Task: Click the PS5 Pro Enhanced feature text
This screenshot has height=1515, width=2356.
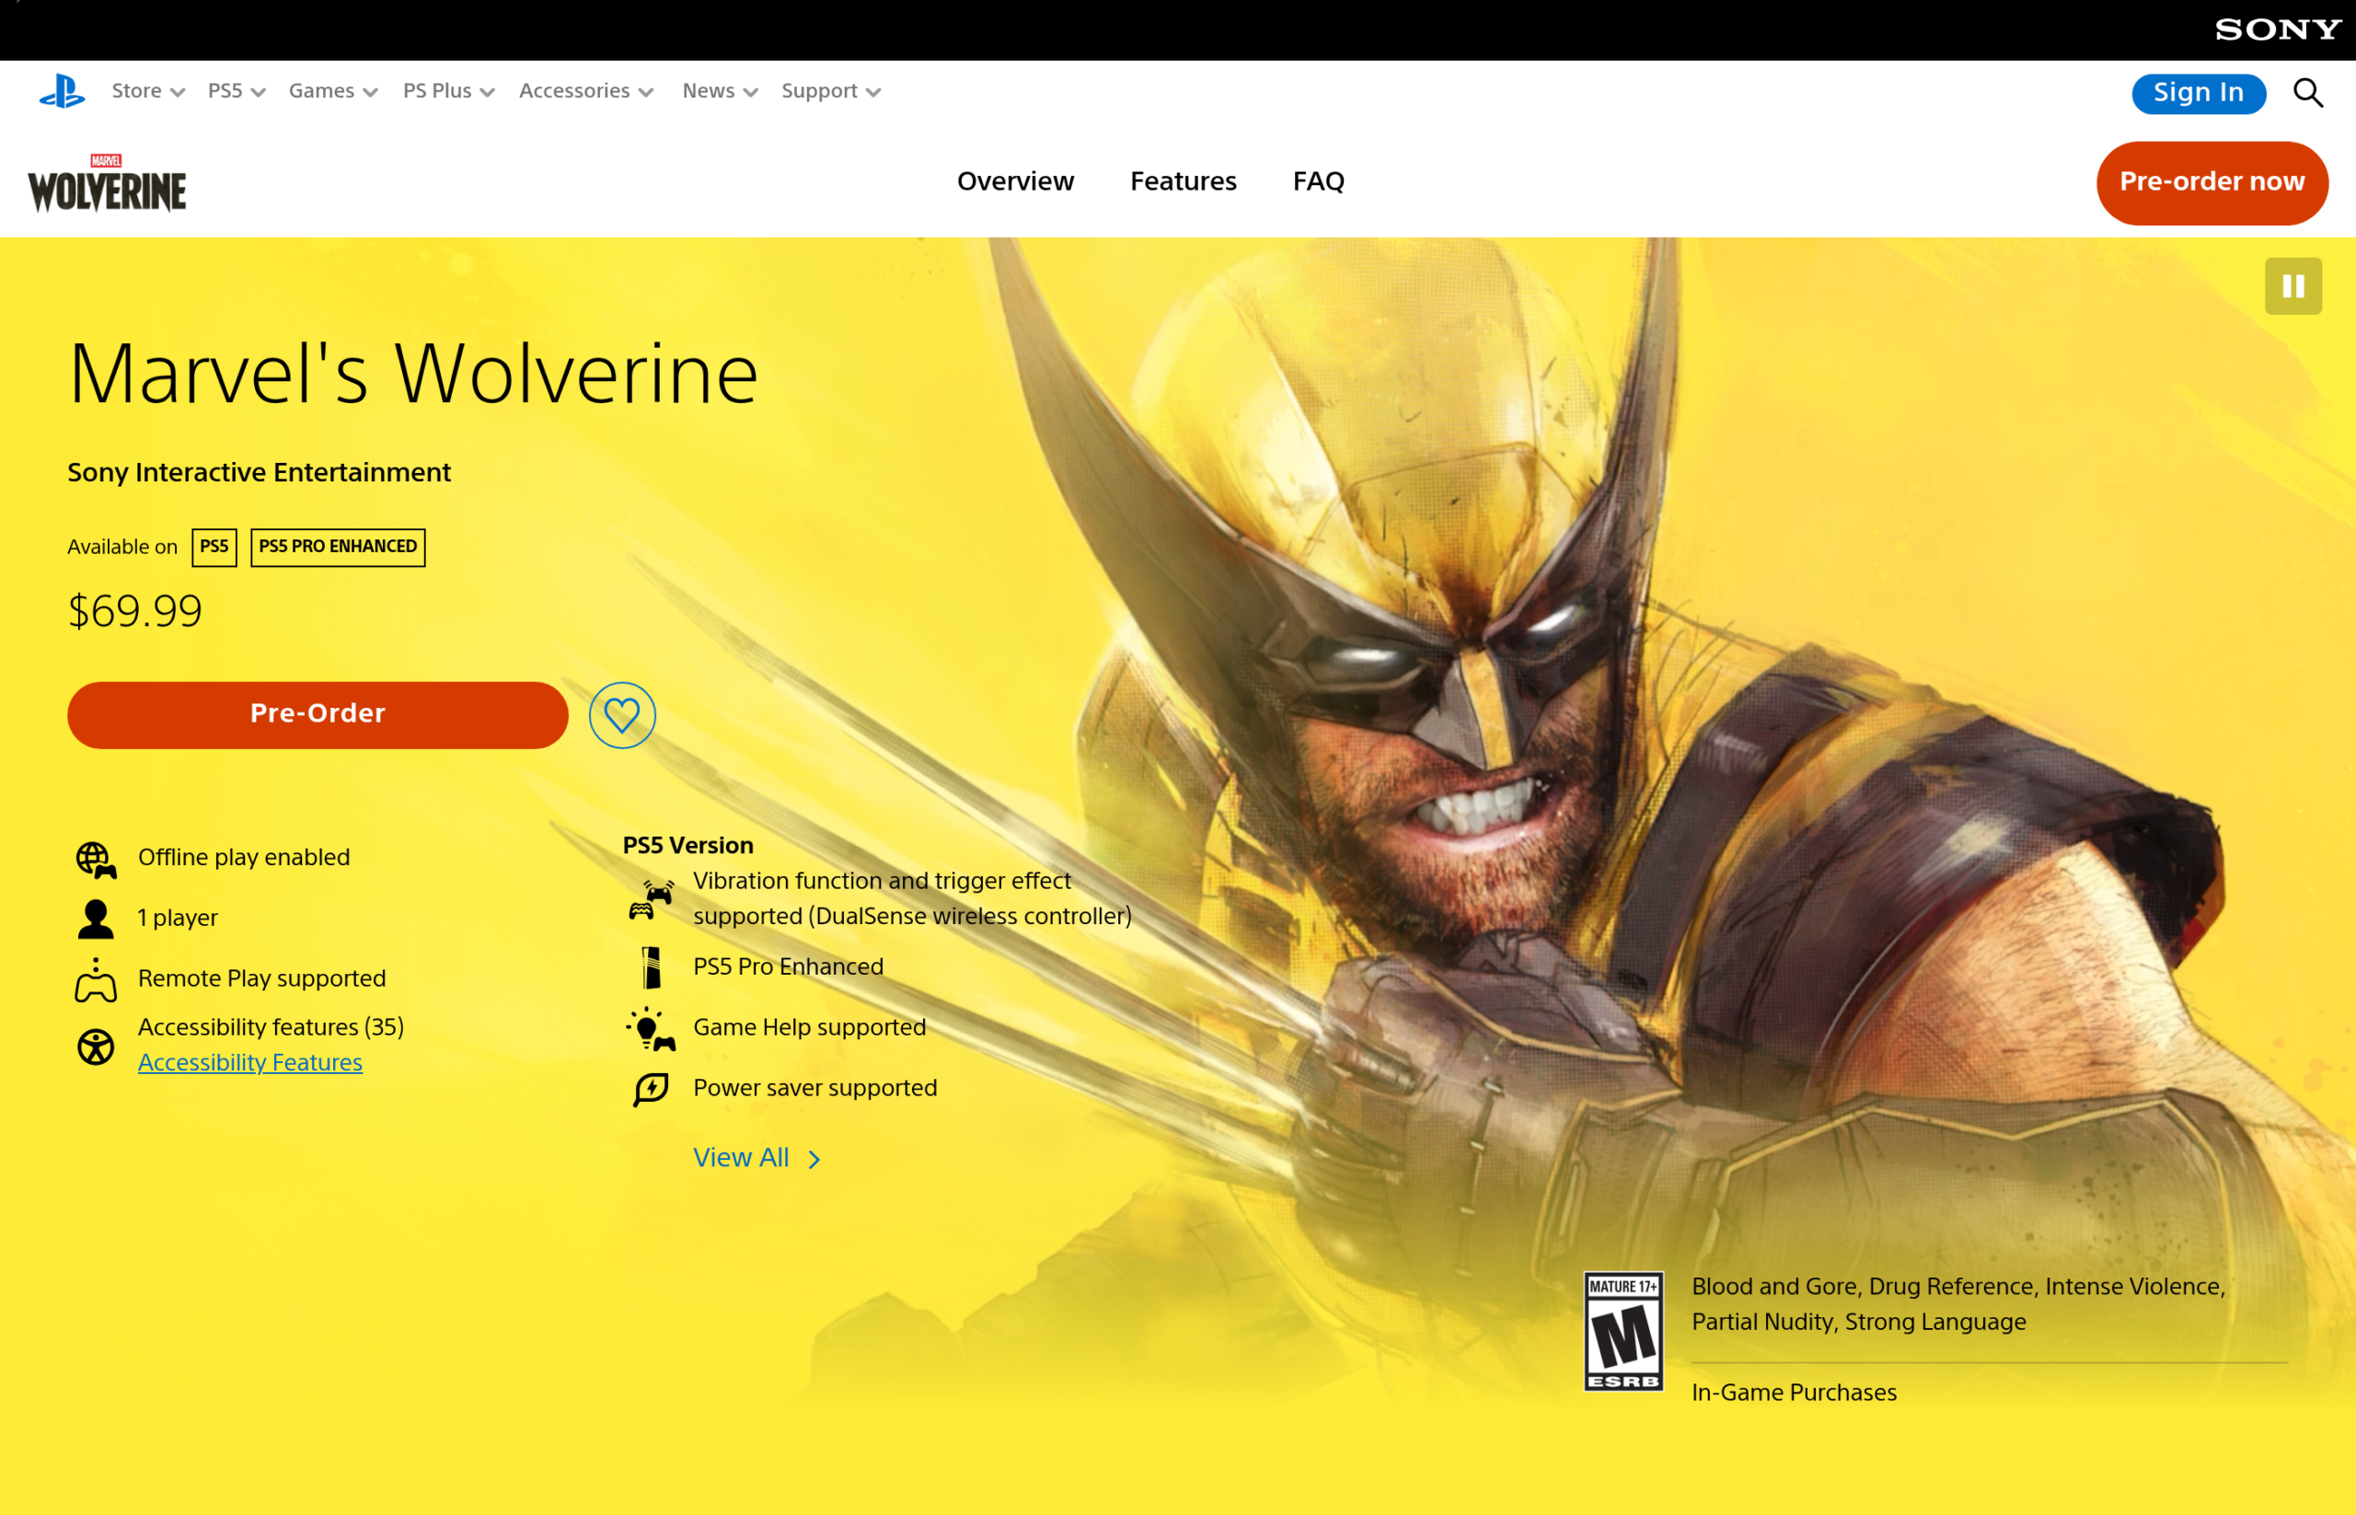Action: click(788, 967)
